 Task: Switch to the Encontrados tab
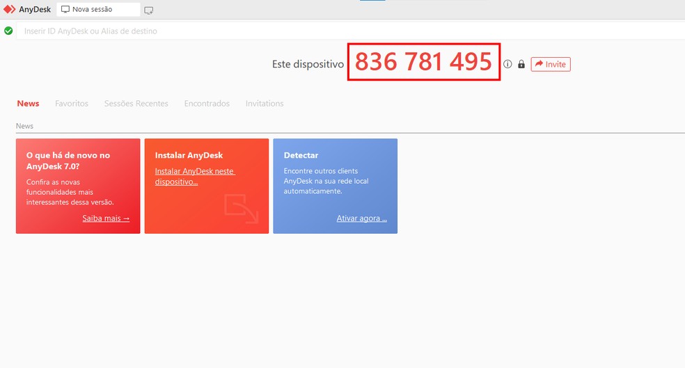pos(207,104)
